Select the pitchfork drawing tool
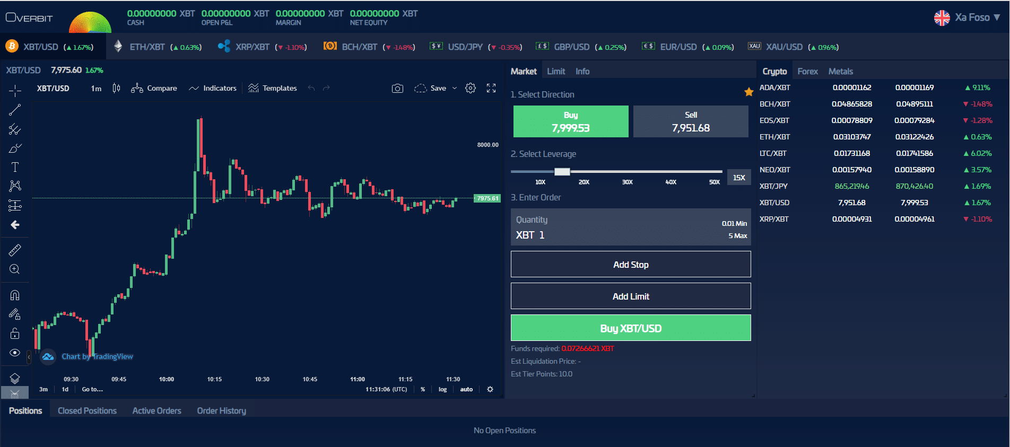The width and height of the screenshot is (1010, 447). 15,129
